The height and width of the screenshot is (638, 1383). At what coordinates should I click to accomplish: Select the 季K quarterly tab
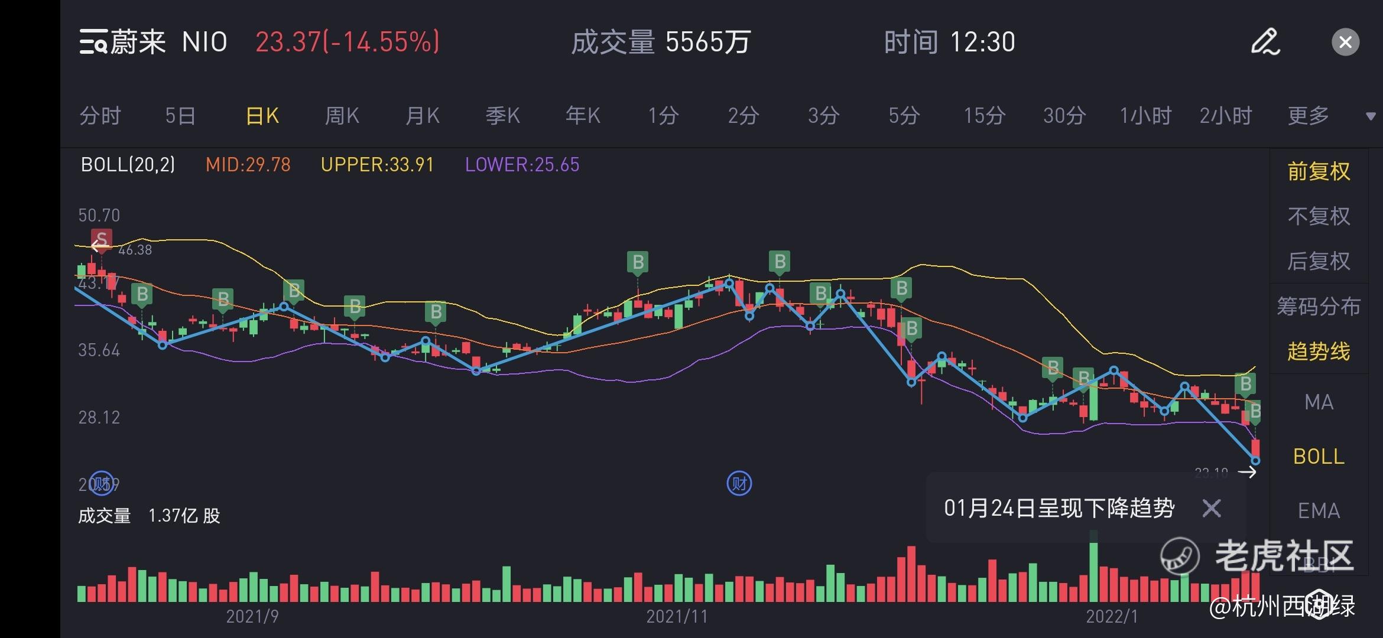503,116
